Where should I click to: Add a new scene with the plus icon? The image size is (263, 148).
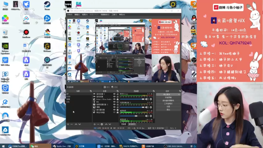pyautogui.click(x=68, y=124)
